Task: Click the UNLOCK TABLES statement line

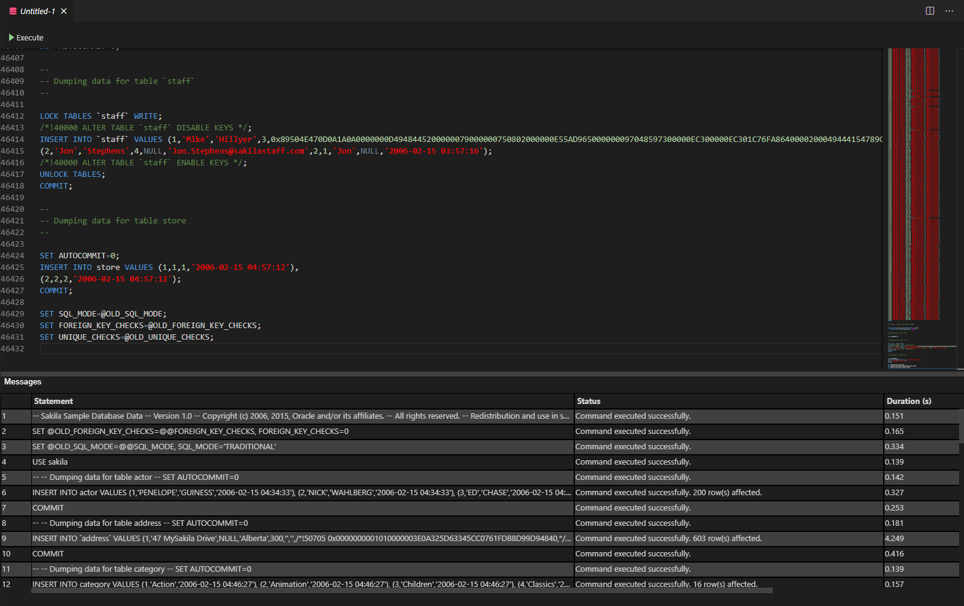Action: [x=72, y=174]
